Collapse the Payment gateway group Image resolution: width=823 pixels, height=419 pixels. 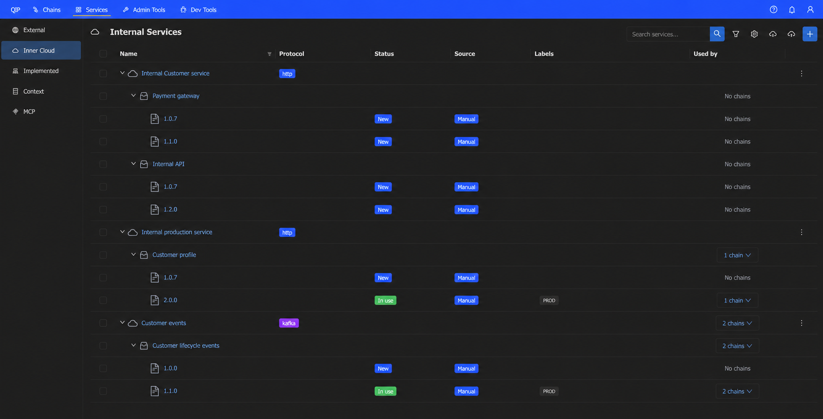click(133, 96)
